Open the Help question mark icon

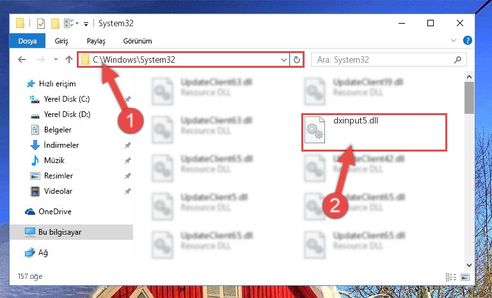point(468,40)
